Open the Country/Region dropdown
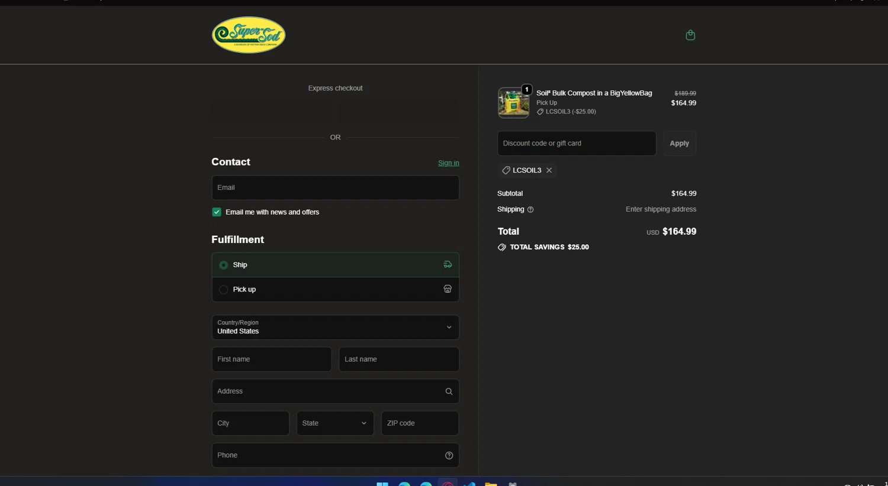The height and width of the screenshot is (486, 888). (335, 328)
